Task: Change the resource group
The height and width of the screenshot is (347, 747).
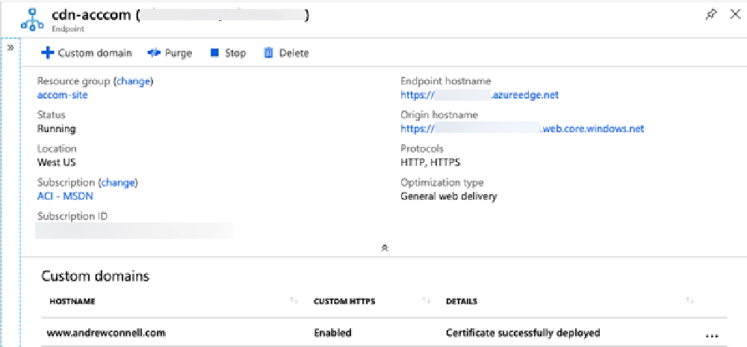Action: tap(134, 81)
